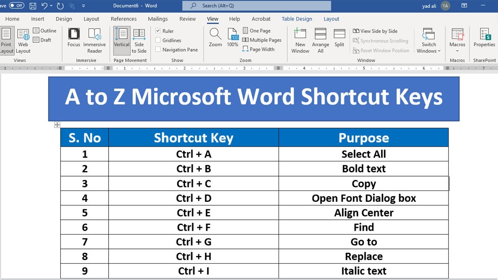Click the table move handle

coord(57,125)
